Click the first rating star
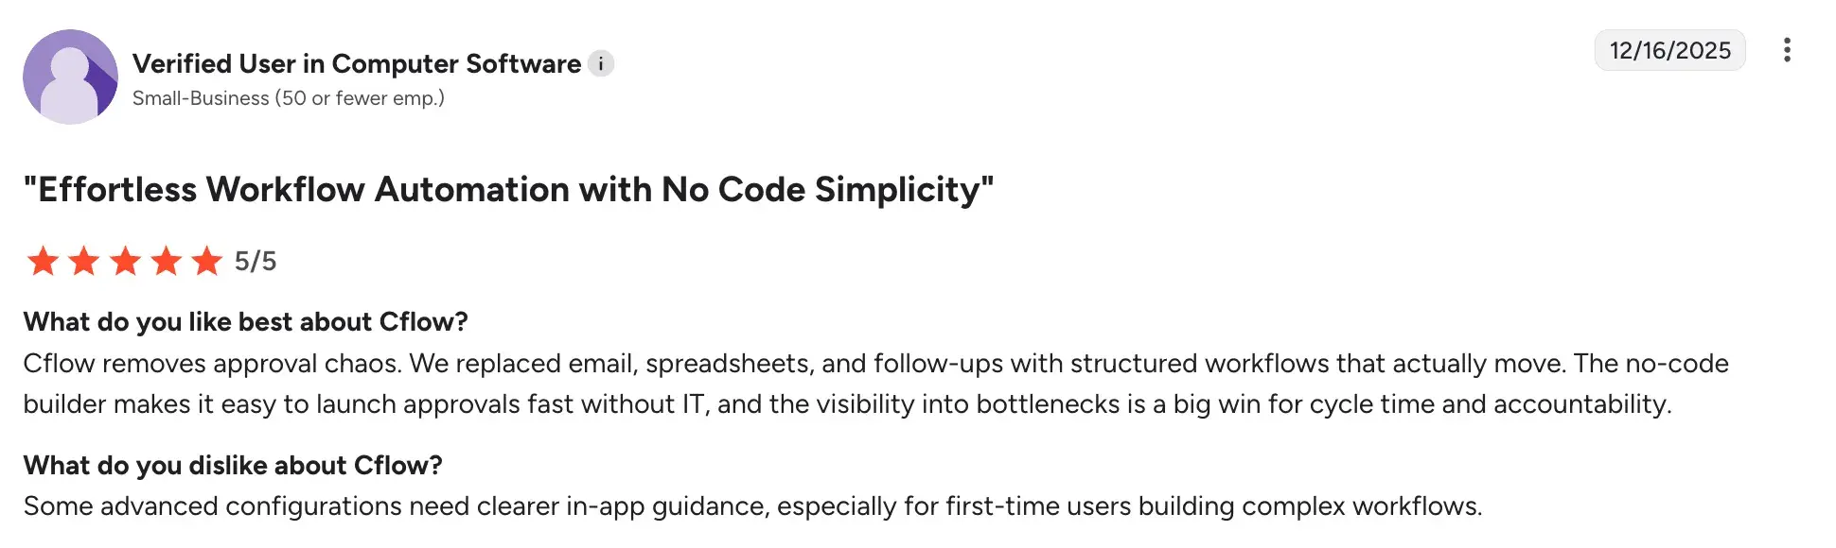Screen dimensions: 1836x548 43,261
